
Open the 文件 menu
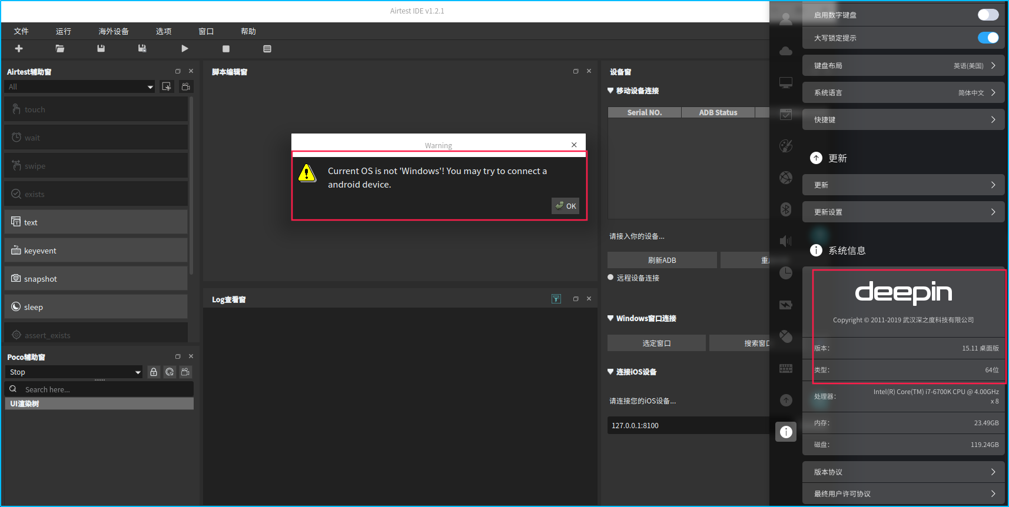[x=21, y=31]
